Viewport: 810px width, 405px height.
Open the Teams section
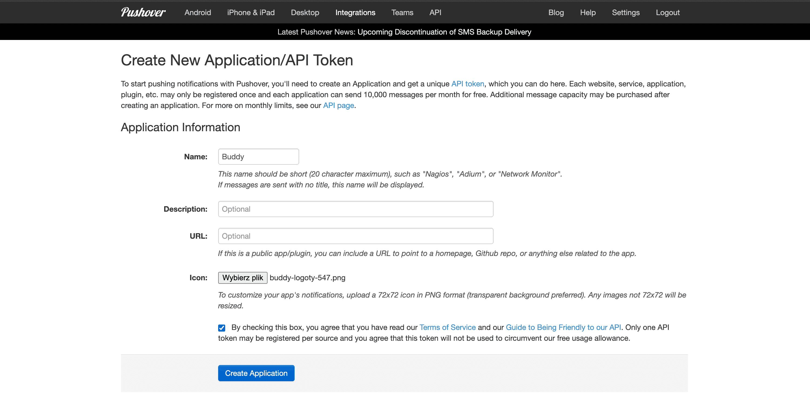click(x=402, y=12)
